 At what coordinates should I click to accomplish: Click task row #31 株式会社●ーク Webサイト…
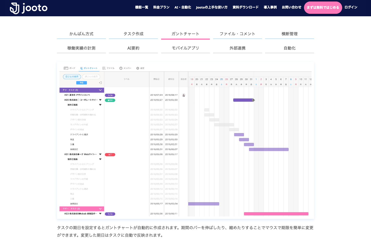[x=80, y=154]
